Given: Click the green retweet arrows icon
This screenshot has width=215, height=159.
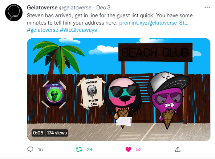Looking at the screenshot, I should (79, 150).
